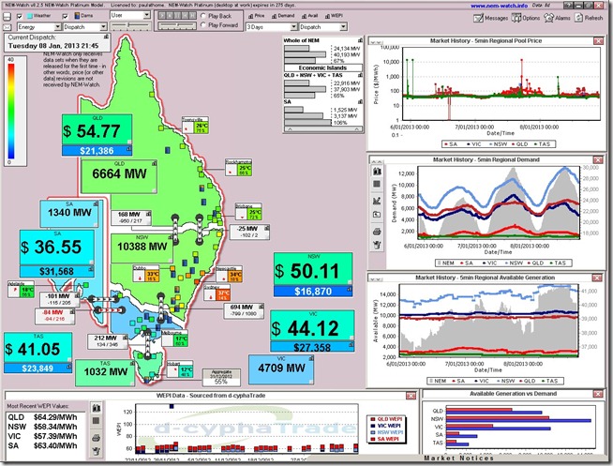Click the NSW price $50.11 tile
The width and height of the screenshot is (613, 466).
313,270
